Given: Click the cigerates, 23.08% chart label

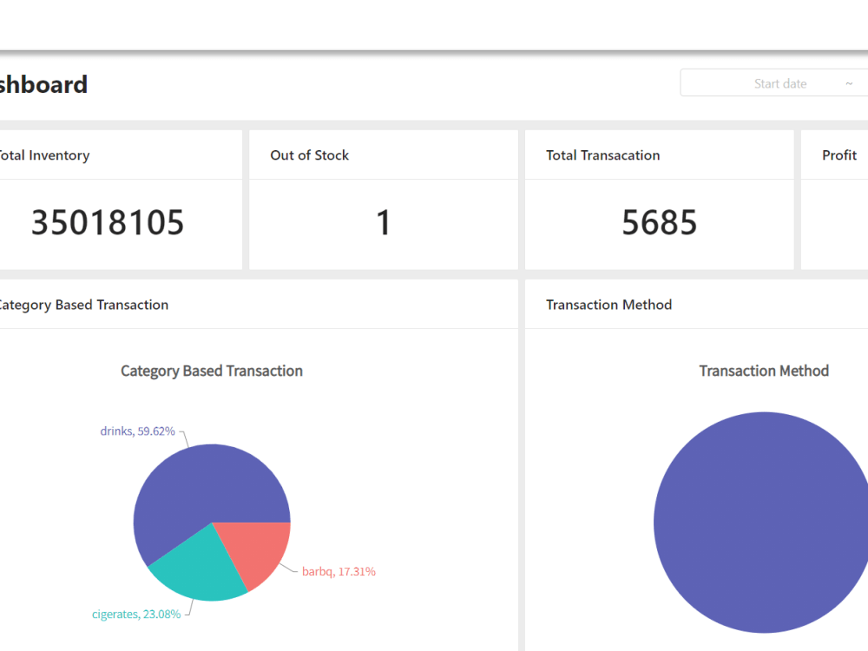Looking at the screenshot, I should (x=136, y=614).
